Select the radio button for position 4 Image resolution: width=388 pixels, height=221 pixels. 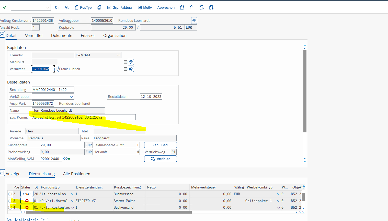tap(10, 207)
